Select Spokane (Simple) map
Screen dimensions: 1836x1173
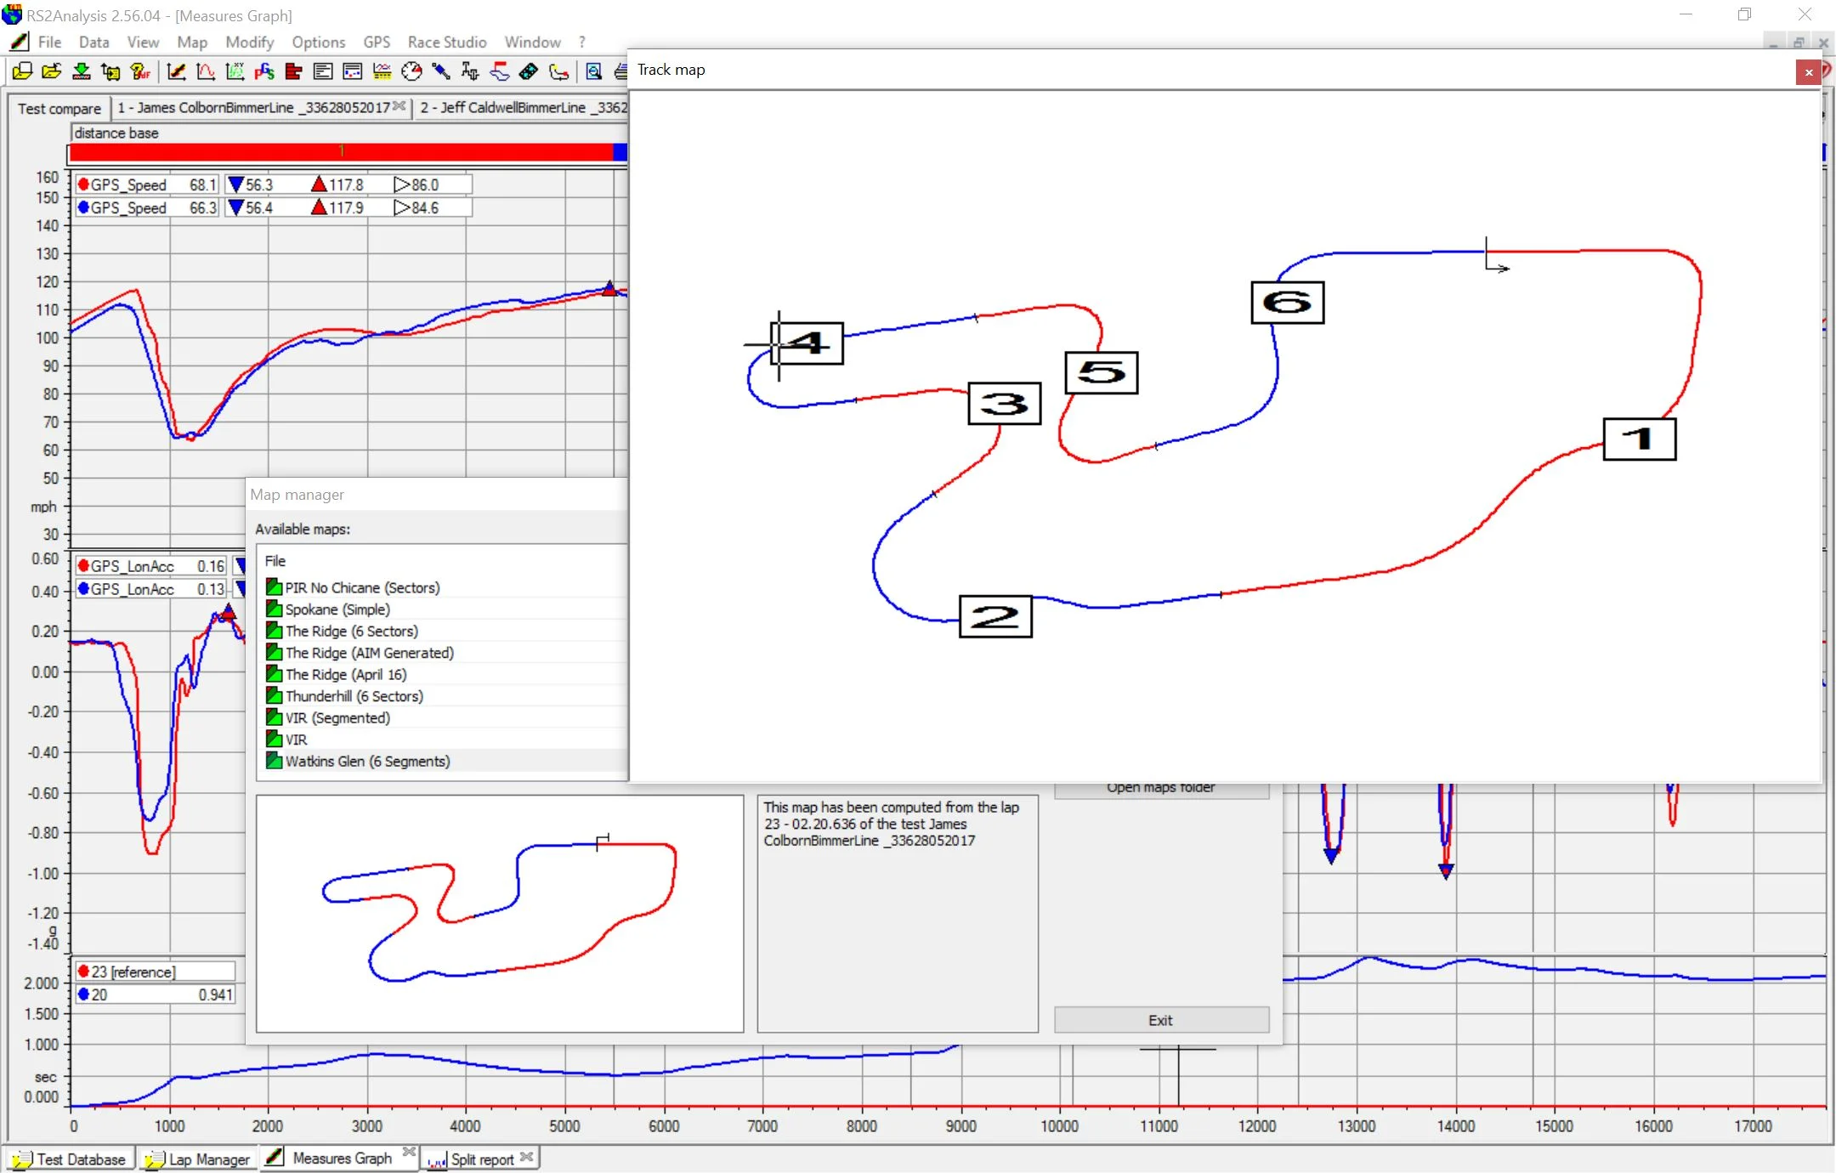tap(337, 609)
